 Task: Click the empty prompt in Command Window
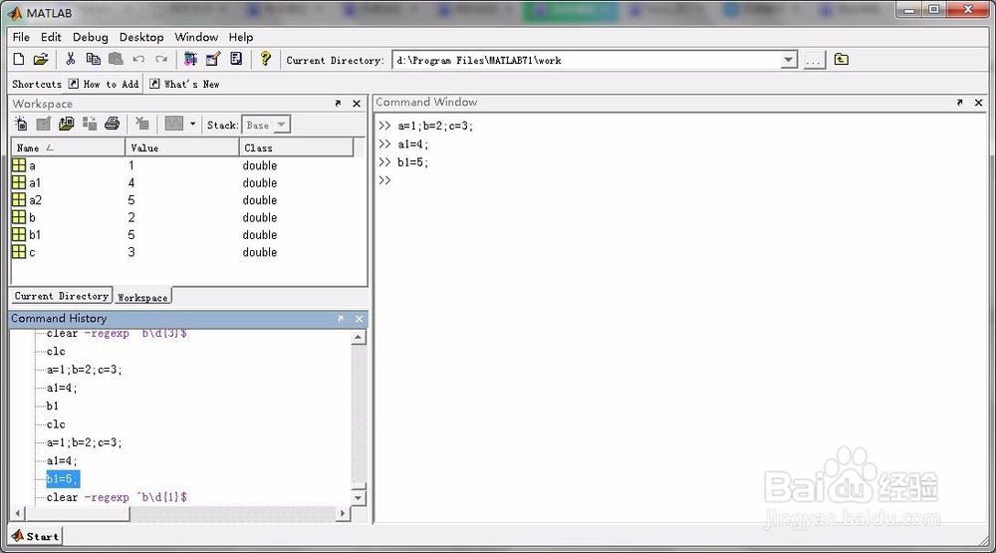tap(384, 180)
